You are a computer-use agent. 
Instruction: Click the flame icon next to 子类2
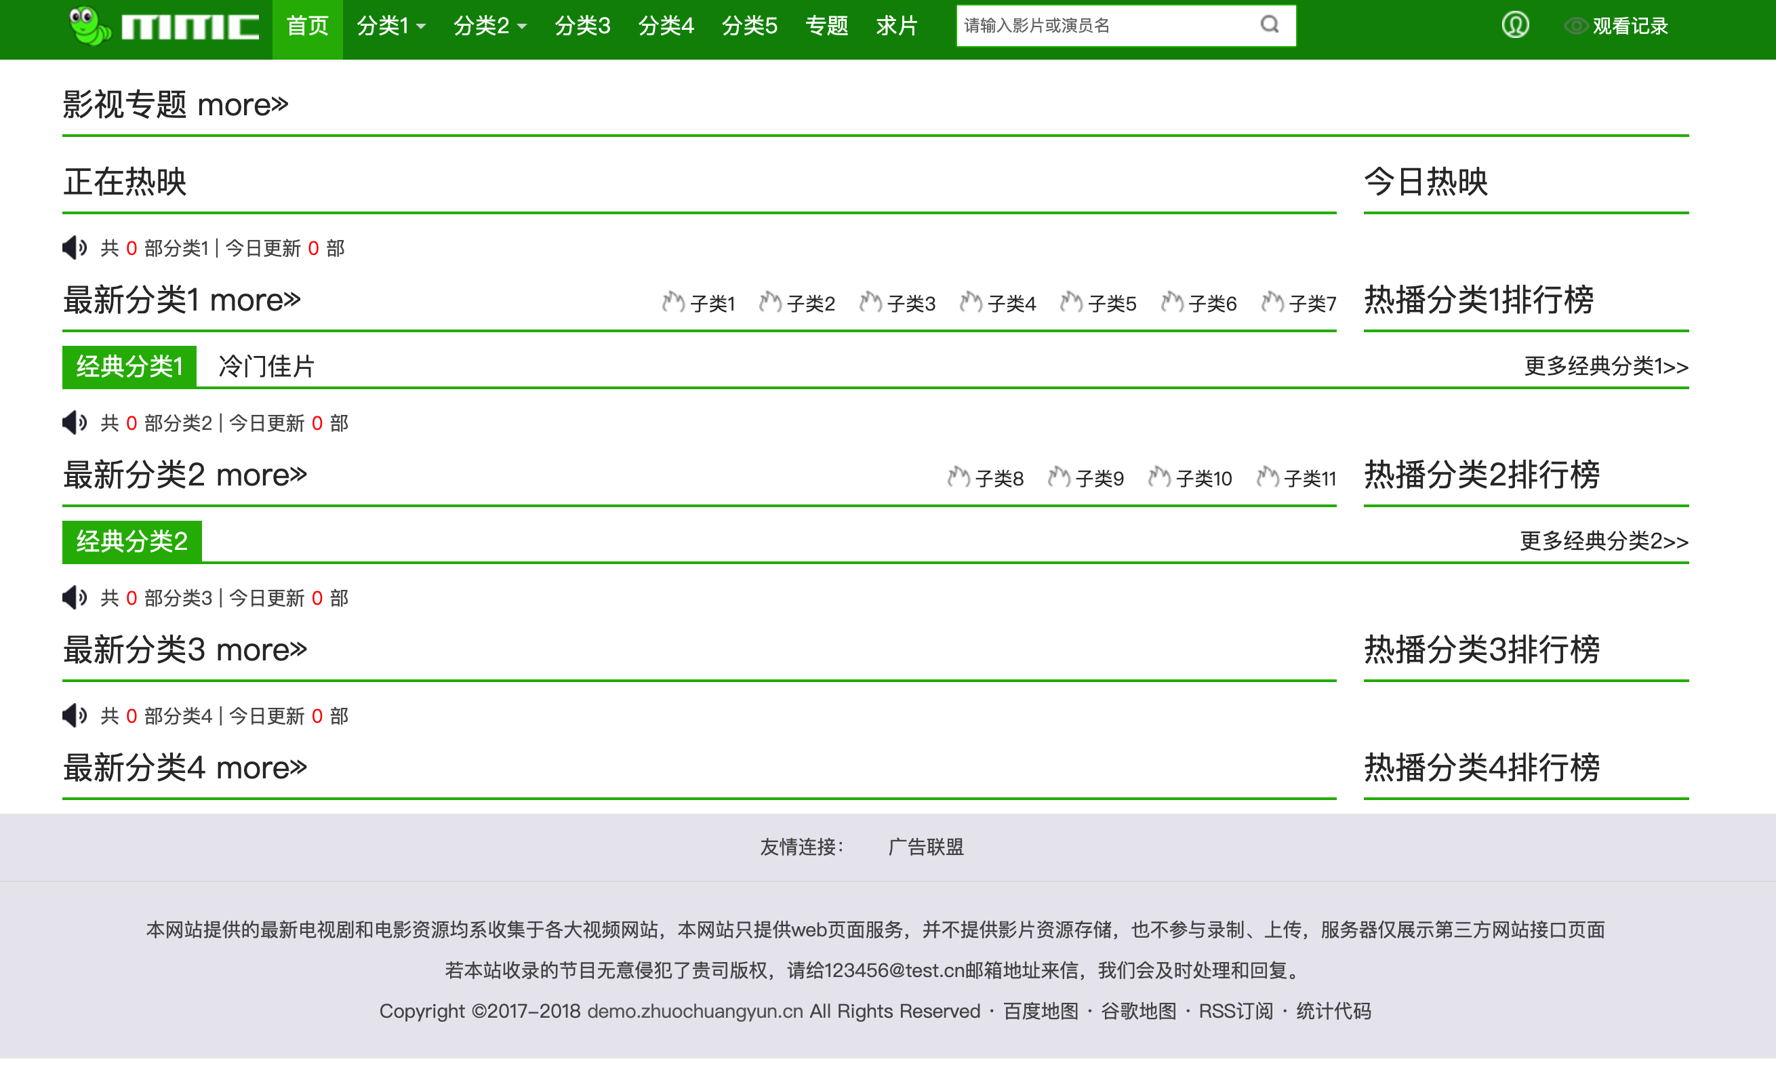tap(771, 302)
